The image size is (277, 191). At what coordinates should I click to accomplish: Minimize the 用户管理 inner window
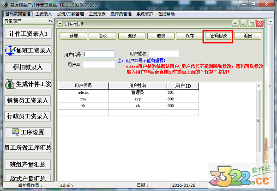coord(243,24)
